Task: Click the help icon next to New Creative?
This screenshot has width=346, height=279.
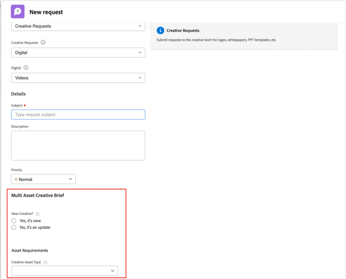Action: point(38,214)
